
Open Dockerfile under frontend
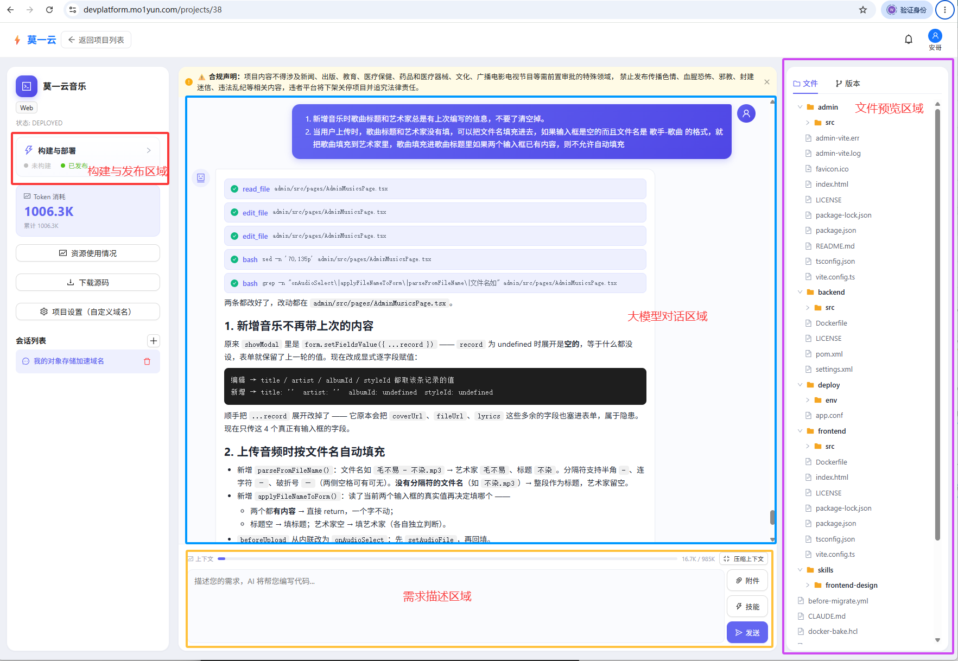(x=831, y=462)
